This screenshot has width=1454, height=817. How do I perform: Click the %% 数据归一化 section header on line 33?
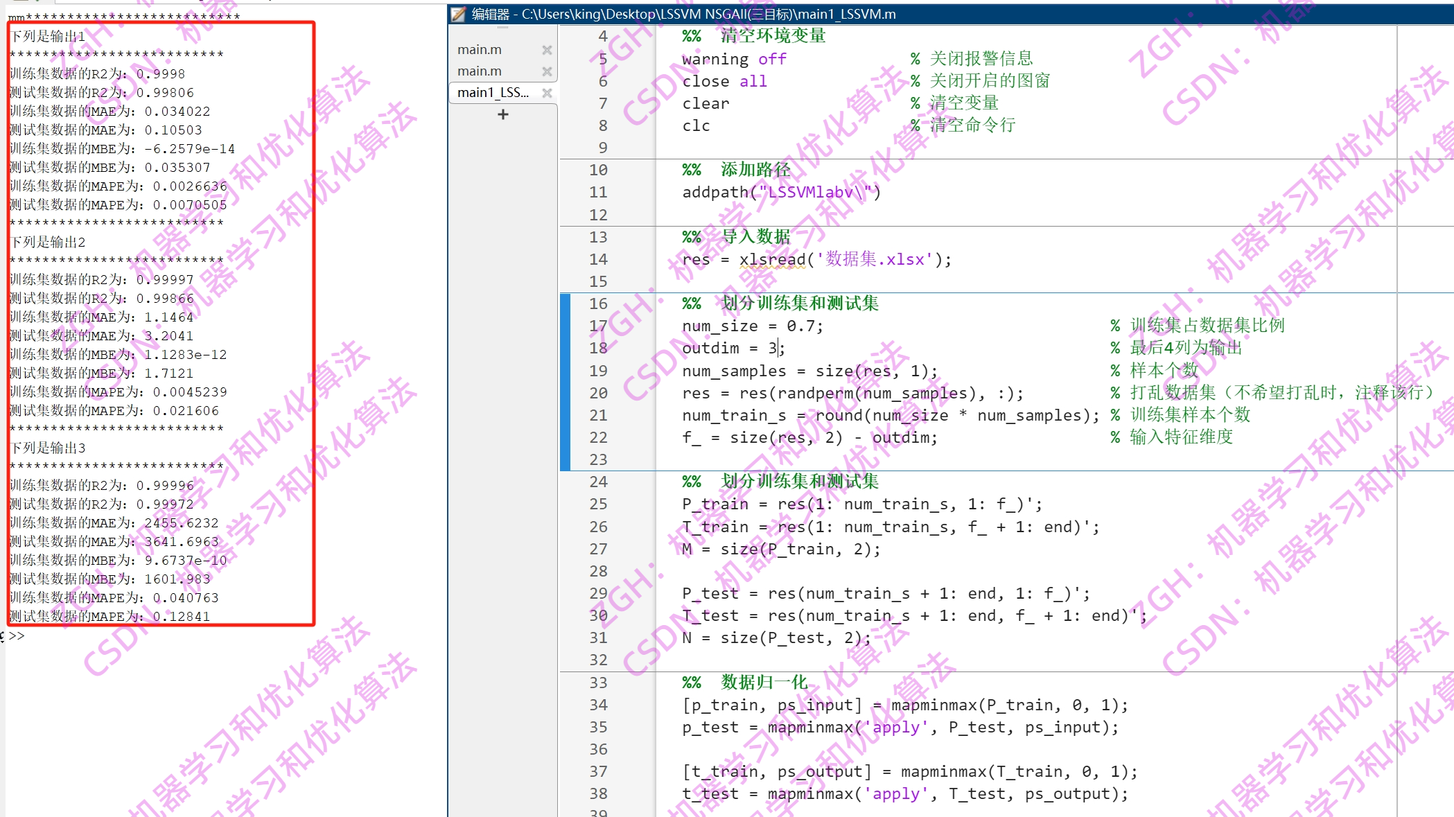click(743, 682)
